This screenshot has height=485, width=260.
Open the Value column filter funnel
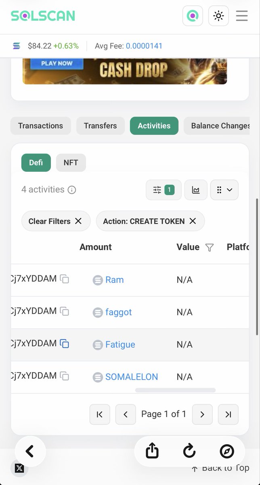click(x=209, y=247)
